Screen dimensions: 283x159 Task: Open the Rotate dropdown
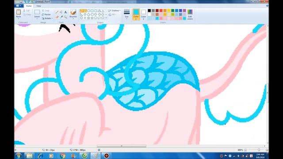pyautogui.click(x=47, y=19)
